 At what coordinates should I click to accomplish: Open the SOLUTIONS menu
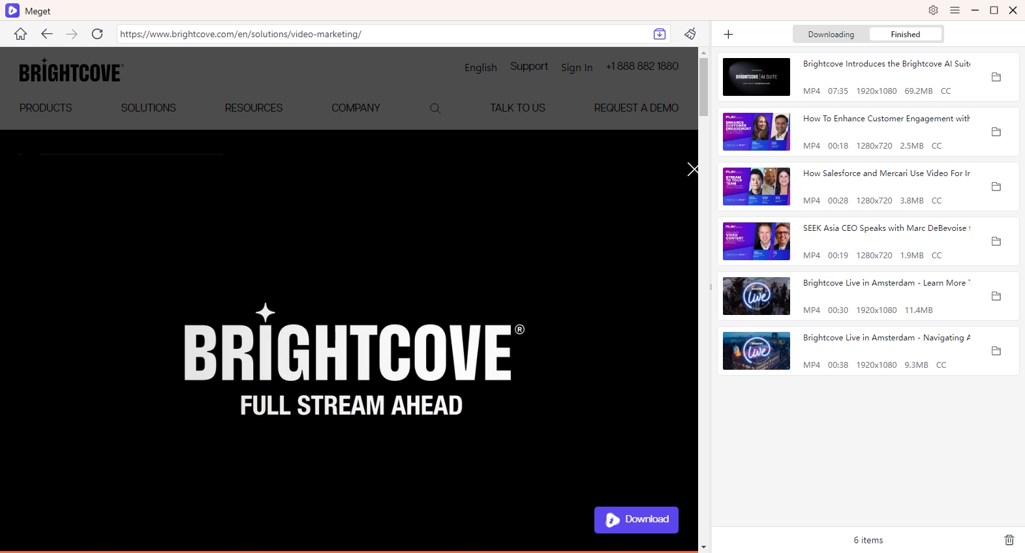(x=148, y=108)
